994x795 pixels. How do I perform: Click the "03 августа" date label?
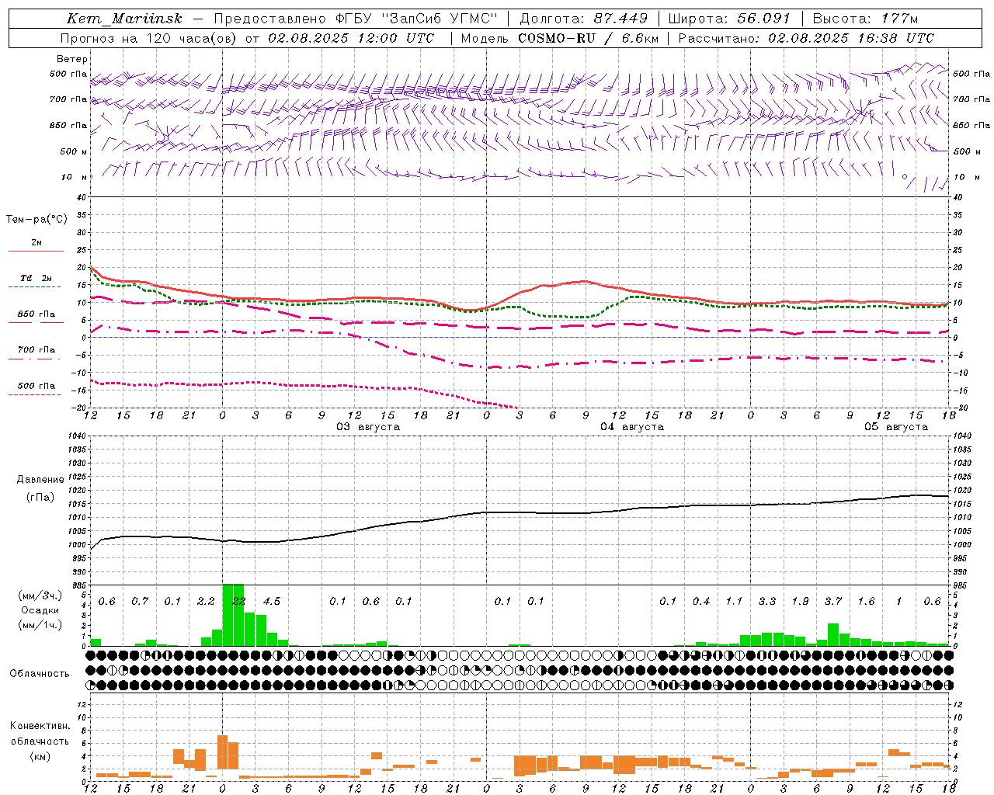(x=368, y=427)
